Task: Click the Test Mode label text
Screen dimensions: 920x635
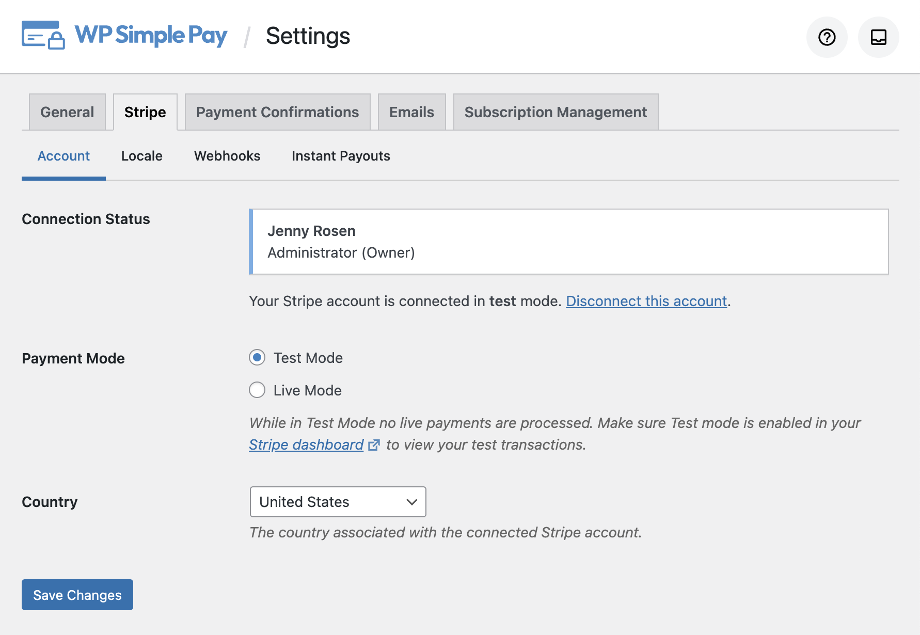Action: (308, 358)
